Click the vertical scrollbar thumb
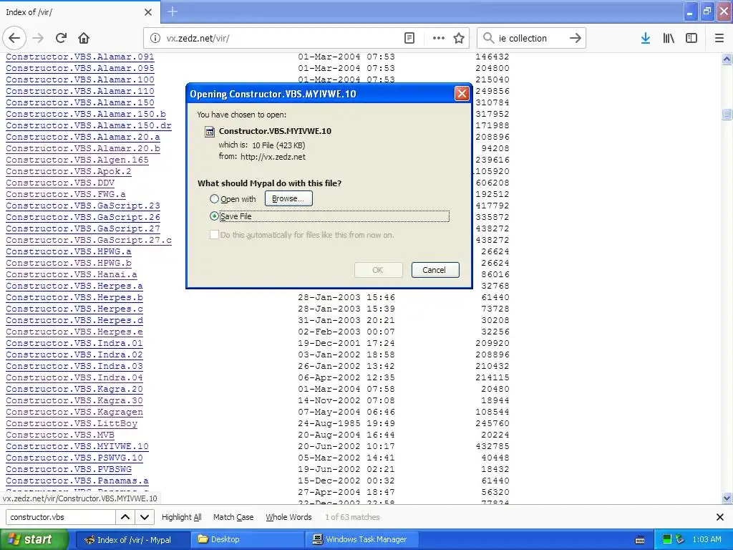733x550 pixels. (x=727, y=114)
